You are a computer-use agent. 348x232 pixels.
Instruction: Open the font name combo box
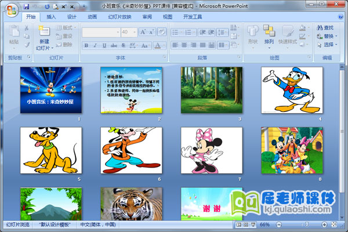point(101,32)
